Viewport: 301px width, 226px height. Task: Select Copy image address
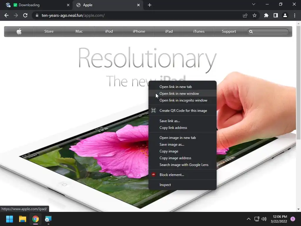[183, 158]
